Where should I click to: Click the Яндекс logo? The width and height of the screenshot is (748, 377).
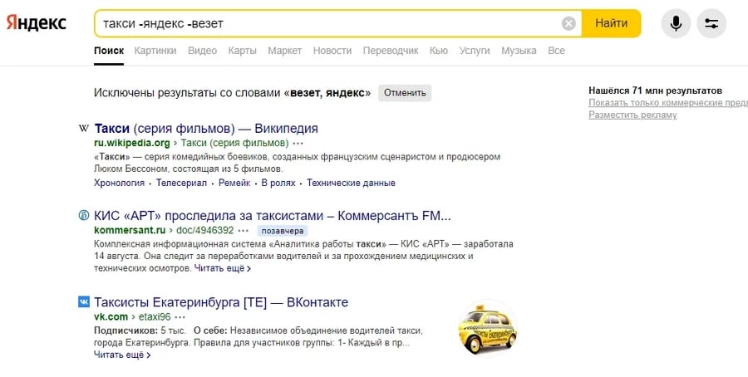click(x=37, y=23)
